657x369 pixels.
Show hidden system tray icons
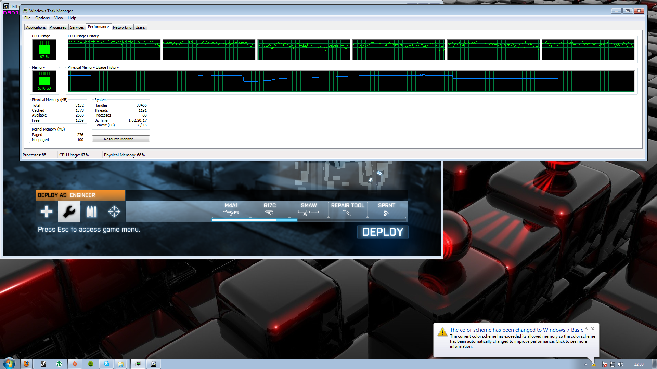(585, 364)
